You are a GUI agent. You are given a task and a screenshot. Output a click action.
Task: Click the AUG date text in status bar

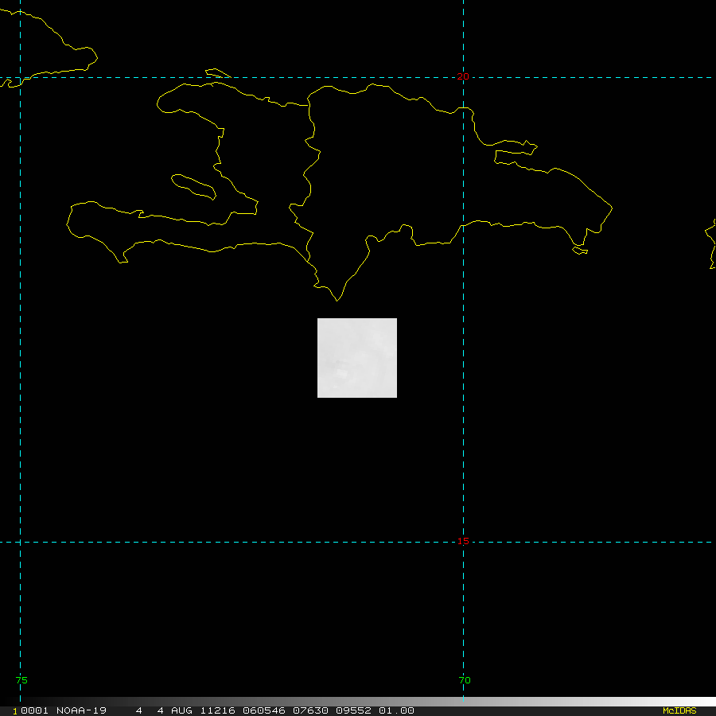(x=180, y=710)
